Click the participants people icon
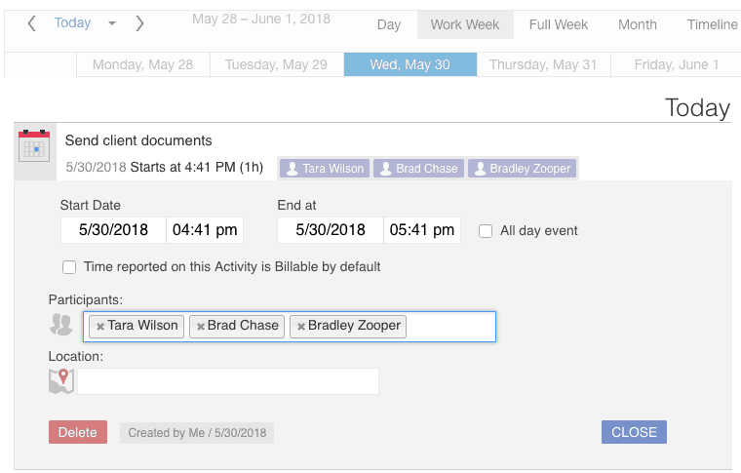Viewport: 741px width, 473px height. click(x=61, y=325)
